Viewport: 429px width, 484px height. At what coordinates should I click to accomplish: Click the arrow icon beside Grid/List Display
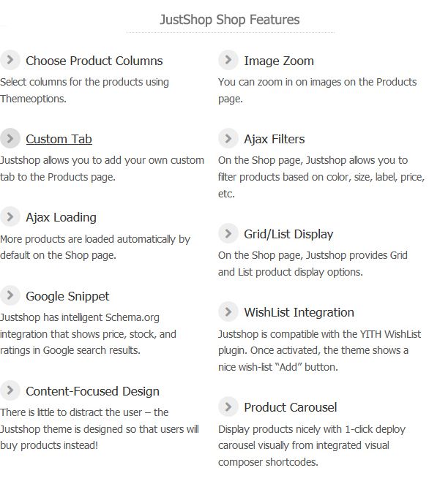(x=228, y=233)
